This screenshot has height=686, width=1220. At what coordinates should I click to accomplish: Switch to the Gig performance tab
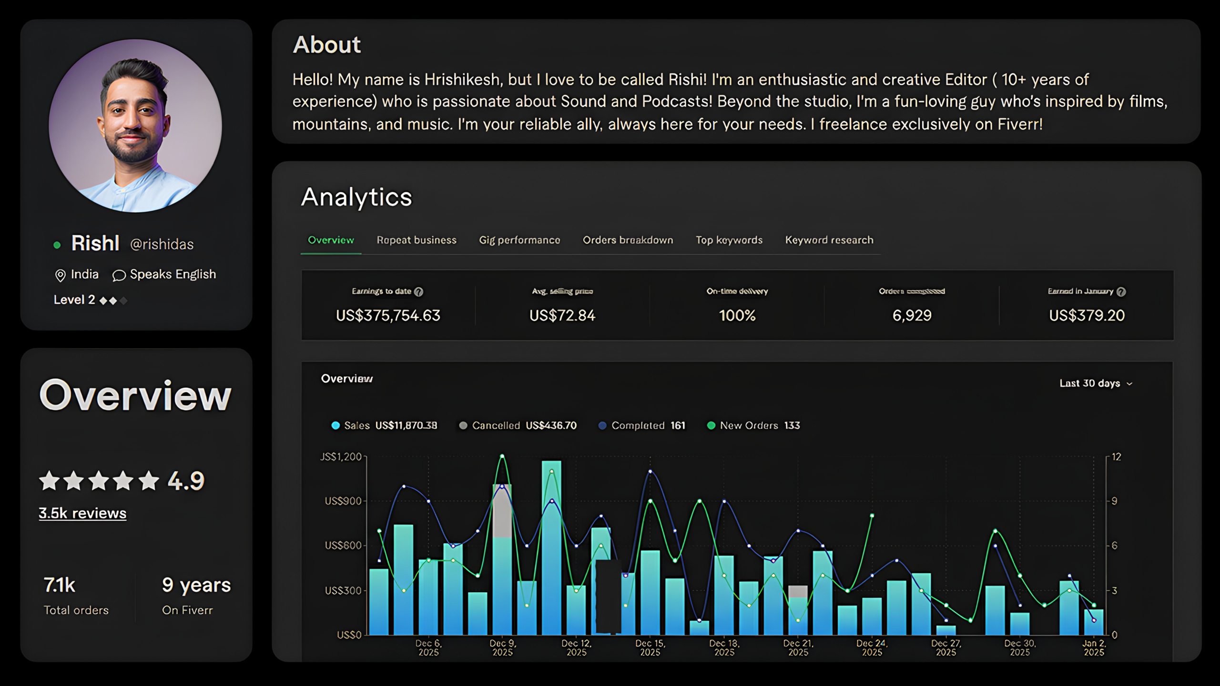(x=519, y=240)
